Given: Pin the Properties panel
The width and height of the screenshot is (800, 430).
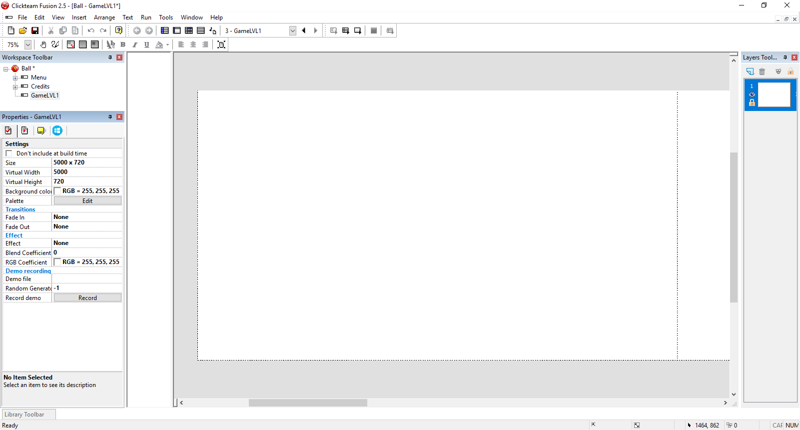Looking at the screenshot, I should coord(110,117).
